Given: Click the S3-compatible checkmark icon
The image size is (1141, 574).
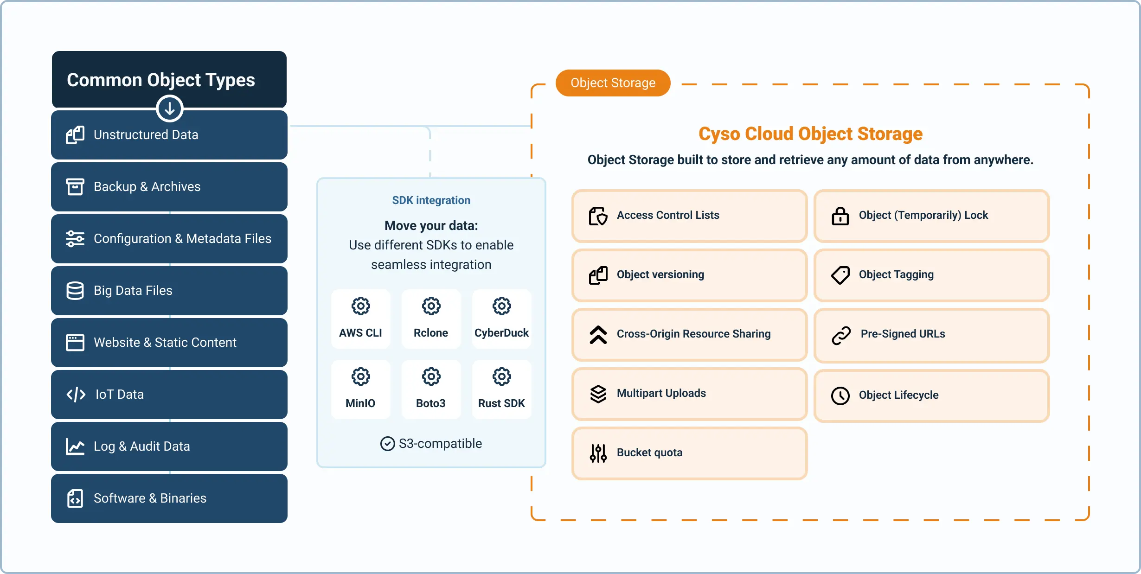Looking at the screenshot, I should pyautogui.click(x=388, y=444).
